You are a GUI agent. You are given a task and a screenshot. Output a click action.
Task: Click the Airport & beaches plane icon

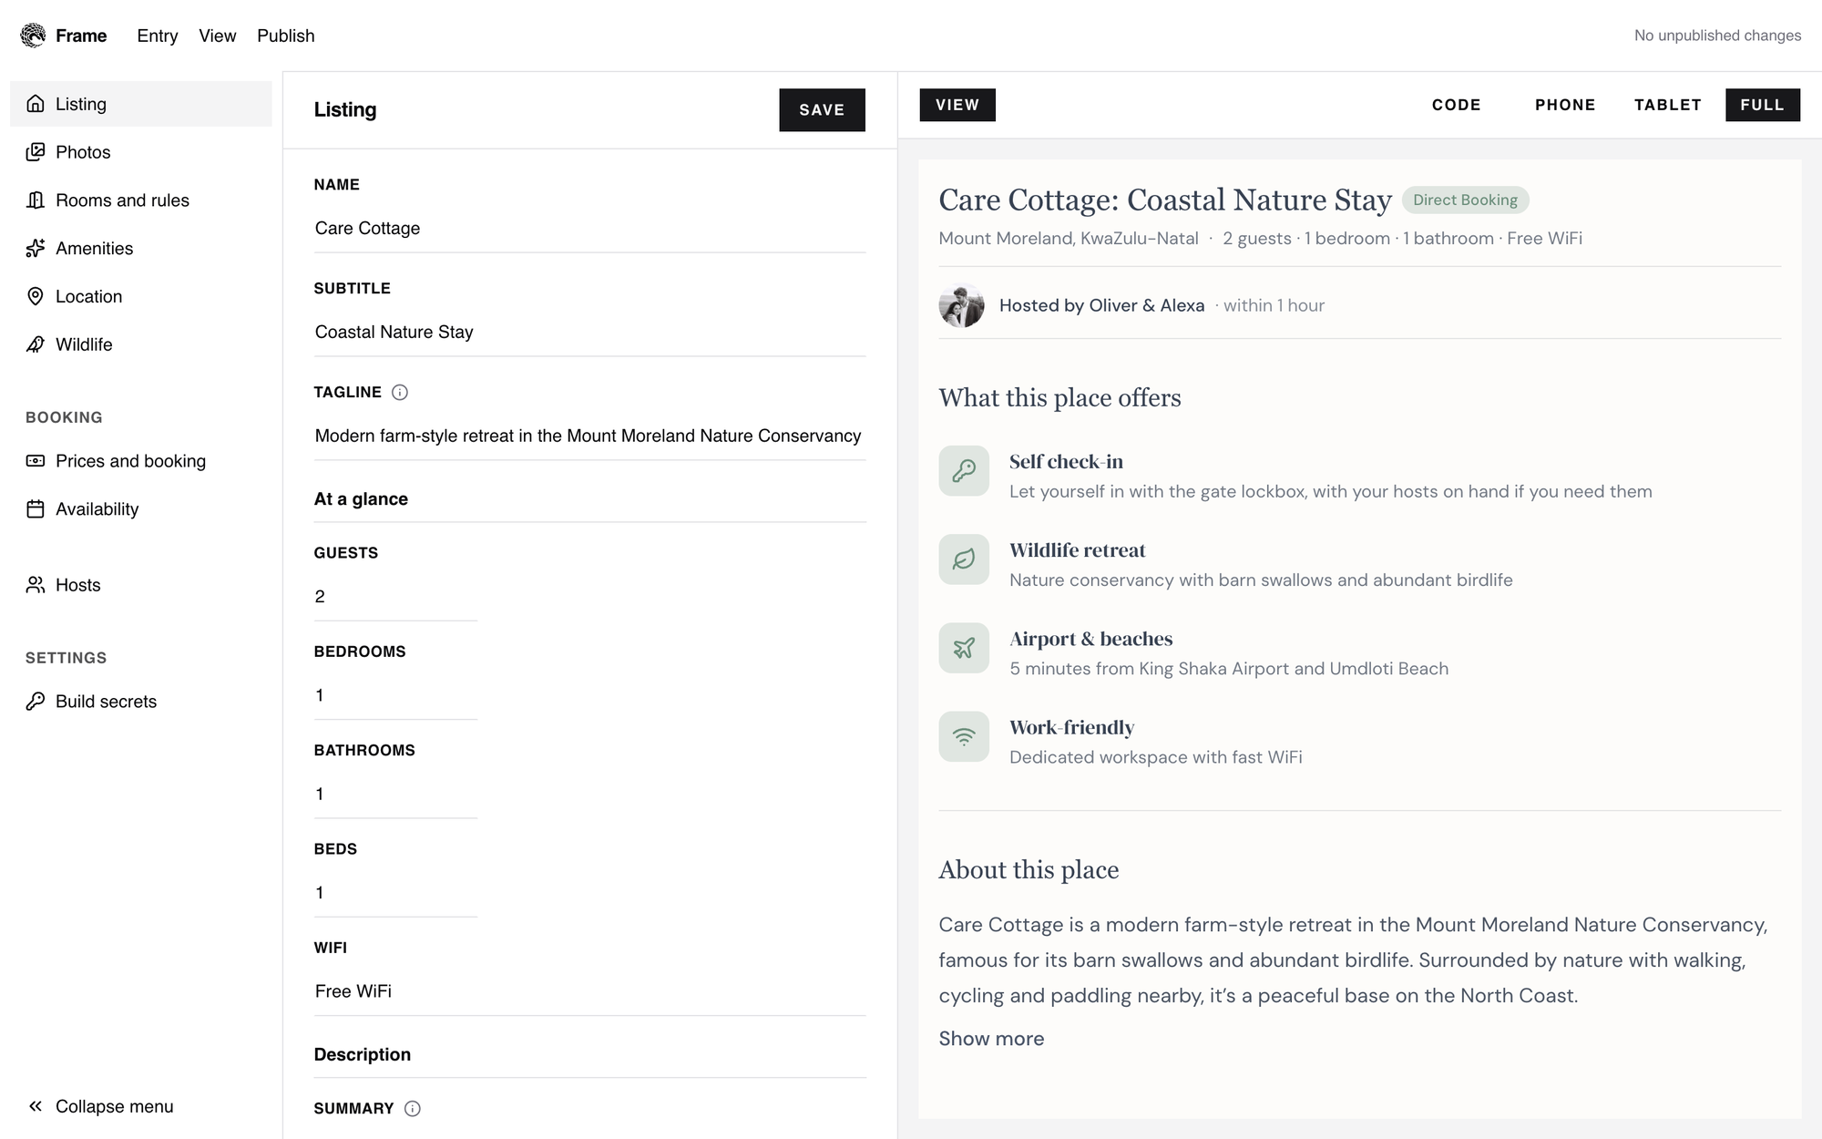(x=964, y=648)
